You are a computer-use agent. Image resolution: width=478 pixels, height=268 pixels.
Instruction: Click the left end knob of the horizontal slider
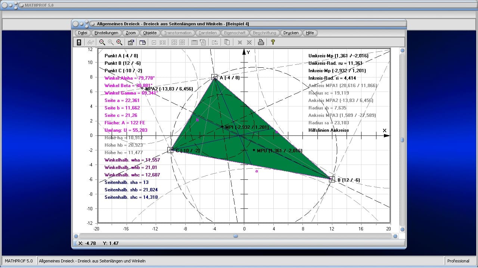[76, 236]
